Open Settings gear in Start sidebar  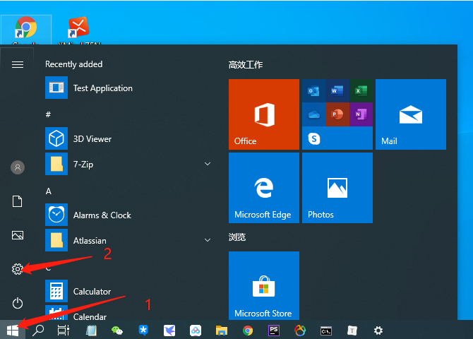(x=18, y=268)
